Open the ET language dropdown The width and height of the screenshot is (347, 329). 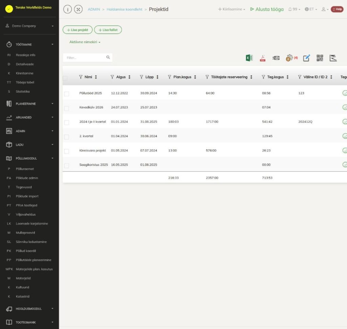tap(311, 9)
